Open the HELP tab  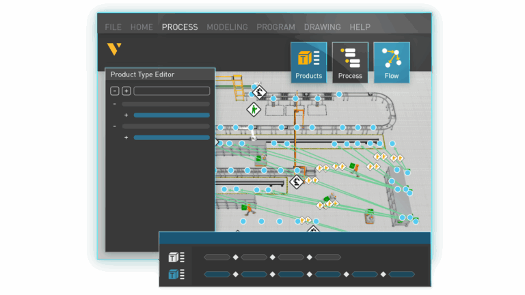click(x=360, y=27)
